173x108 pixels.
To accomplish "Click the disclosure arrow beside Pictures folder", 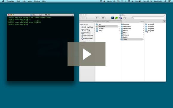I will tap(144, 35).
